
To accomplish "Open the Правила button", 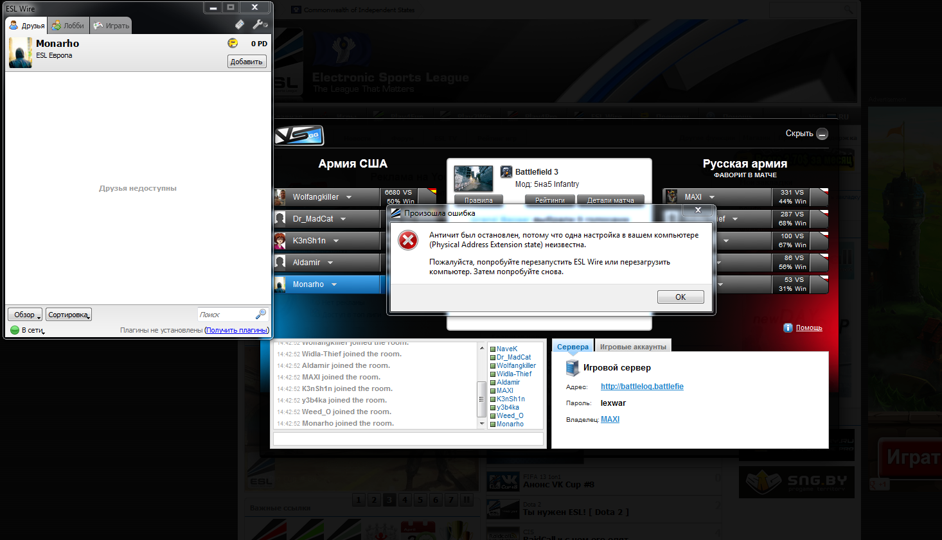I will pyautogui.click(x=479, y=200).
